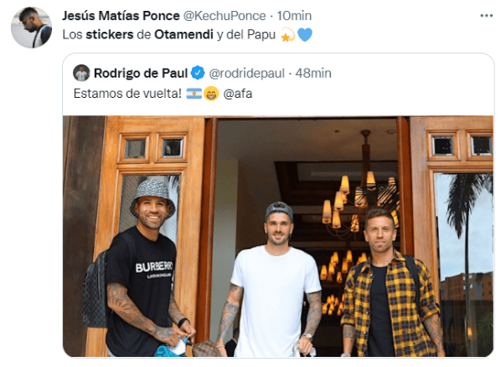Screen dimensions: 501x367
Task: Click the blue verified badge
Action: point(198,73)
